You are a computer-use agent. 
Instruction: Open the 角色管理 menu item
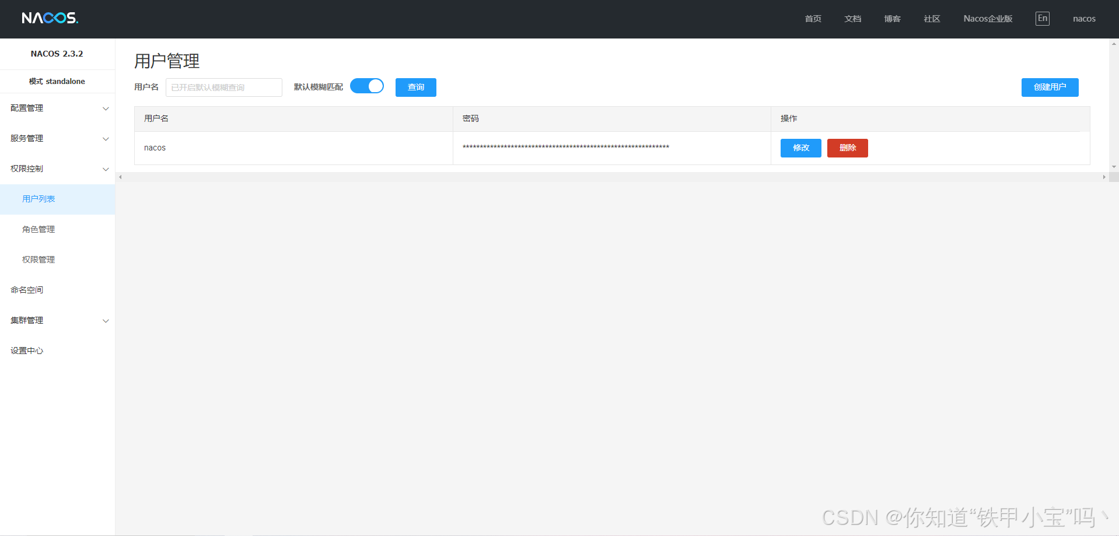[x=57, y=230]
